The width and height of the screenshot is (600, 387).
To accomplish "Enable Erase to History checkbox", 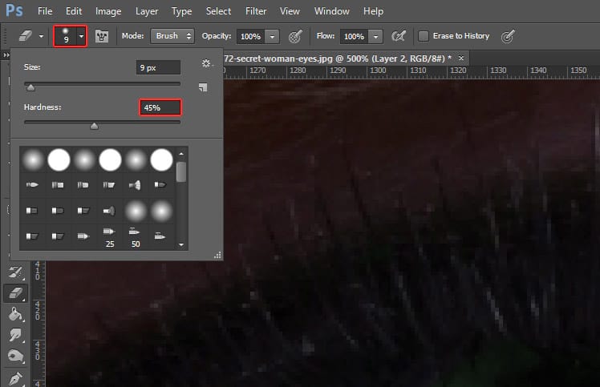I will (x=424, y=36).
